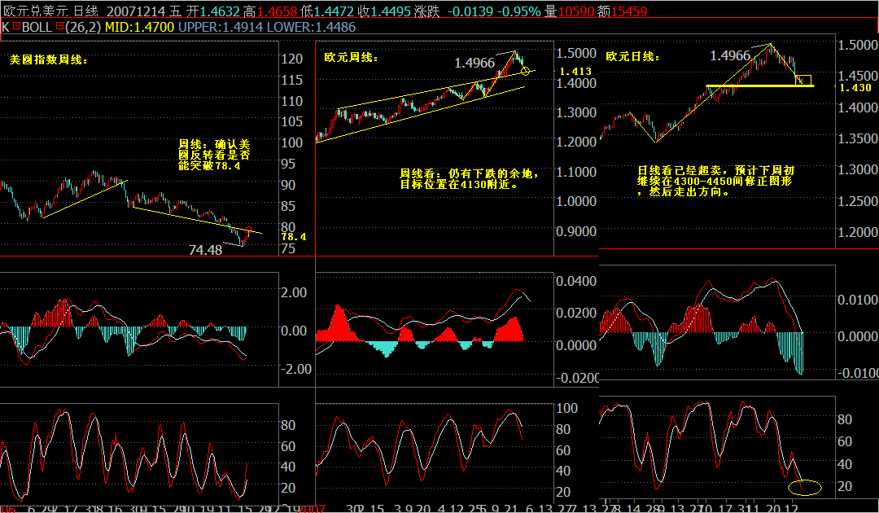Select the 欧元日线 panel label
Image resolution: width=879 pixels, height=513 pixels.
(x=633, y=57)
